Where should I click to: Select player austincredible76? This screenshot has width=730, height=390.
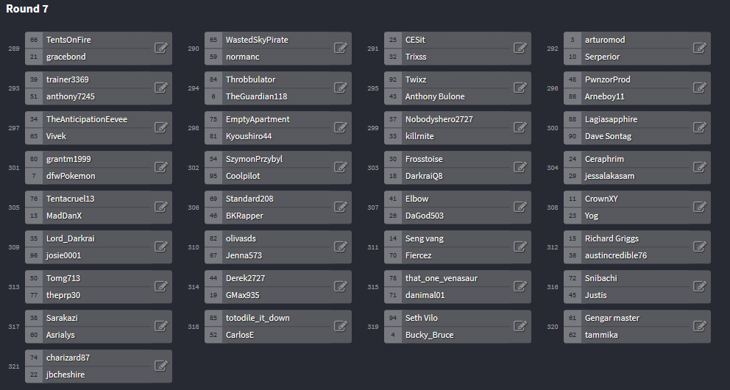tap(615, 255)
